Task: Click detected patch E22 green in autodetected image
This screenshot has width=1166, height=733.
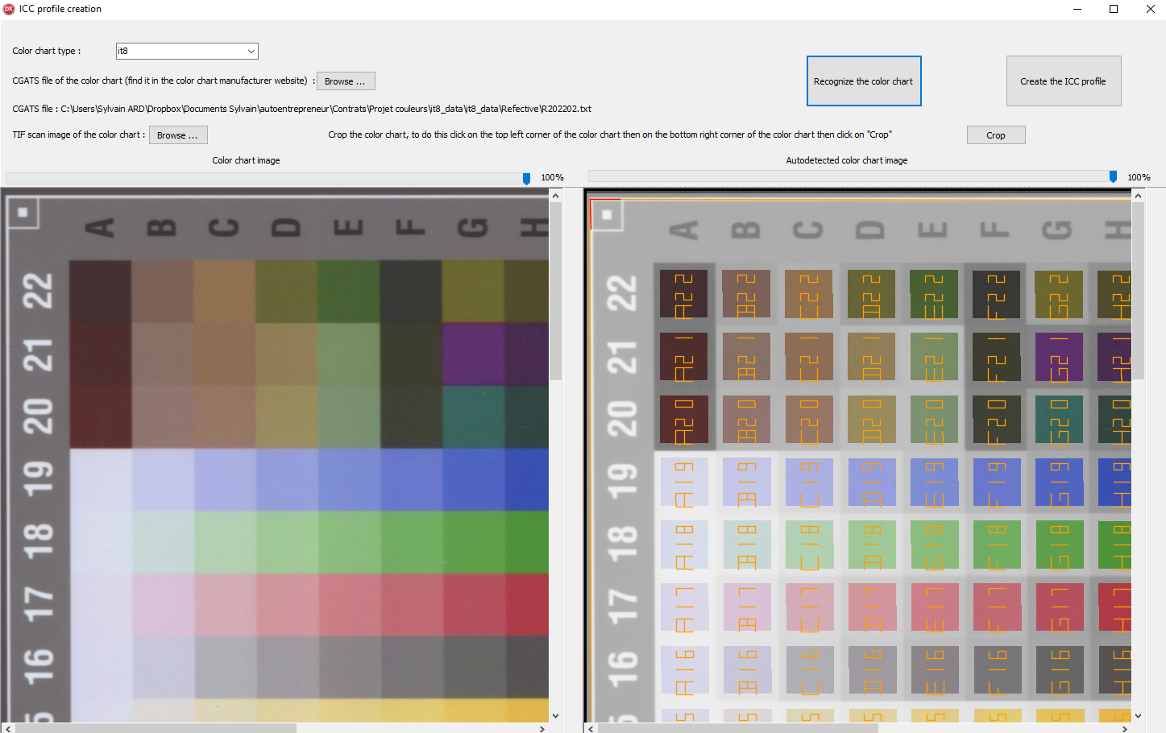Action: (x=934, y=294)
